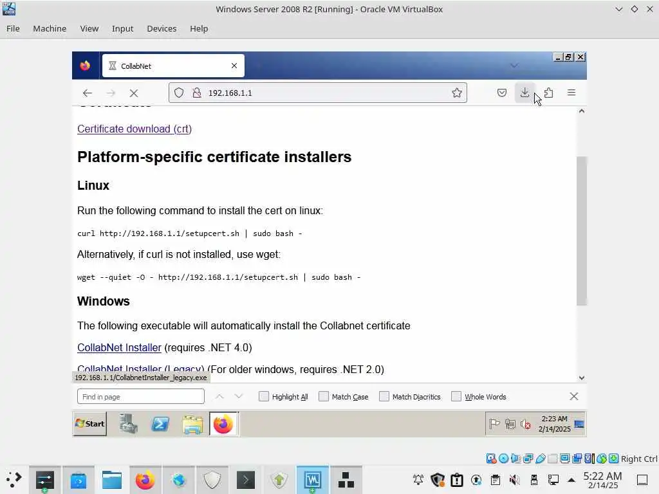Click the page vertical scrollbar thumb
659x494 pixels.
tap(581, 231)
